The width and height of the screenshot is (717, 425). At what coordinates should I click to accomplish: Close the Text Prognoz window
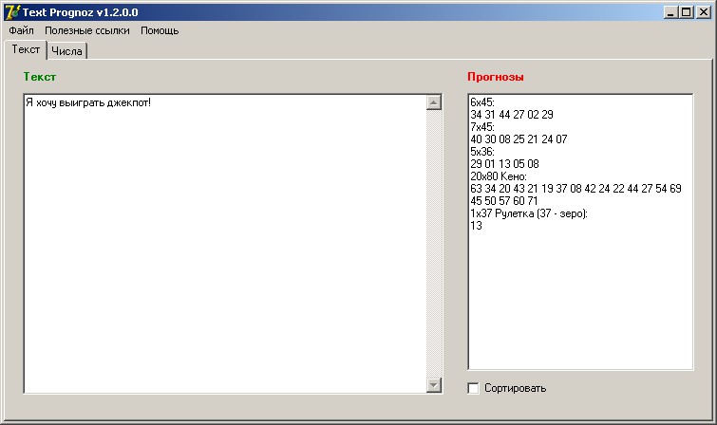(x=704, y=12)
